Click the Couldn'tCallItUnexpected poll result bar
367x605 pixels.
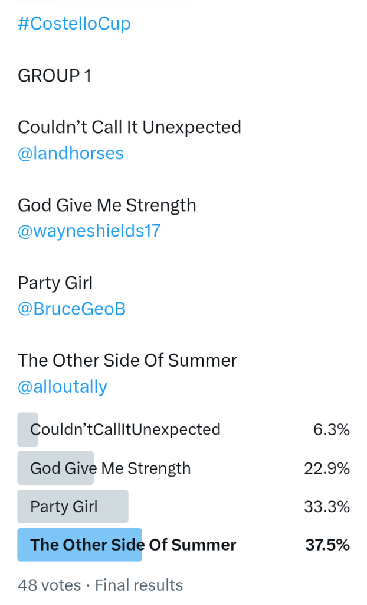click(125, 429)
